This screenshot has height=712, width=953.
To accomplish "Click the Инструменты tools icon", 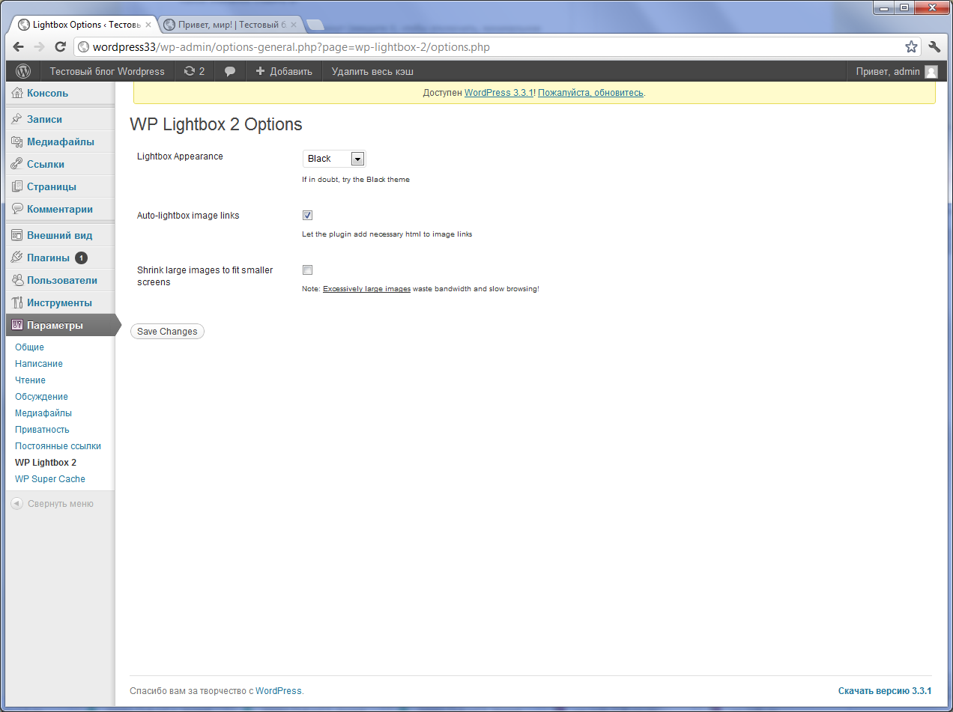I will 17,302.
